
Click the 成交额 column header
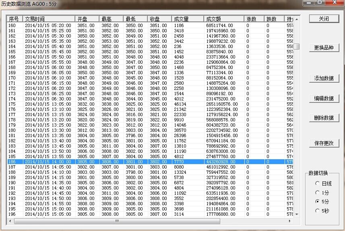click(x=223, y=19)
